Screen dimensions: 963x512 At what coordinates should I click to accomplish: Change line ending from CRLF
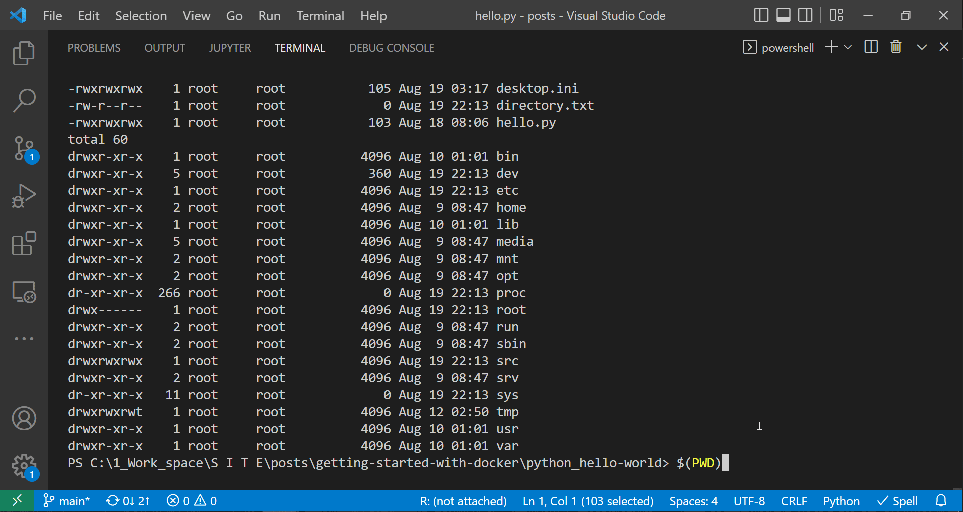[x=794, y=500]
